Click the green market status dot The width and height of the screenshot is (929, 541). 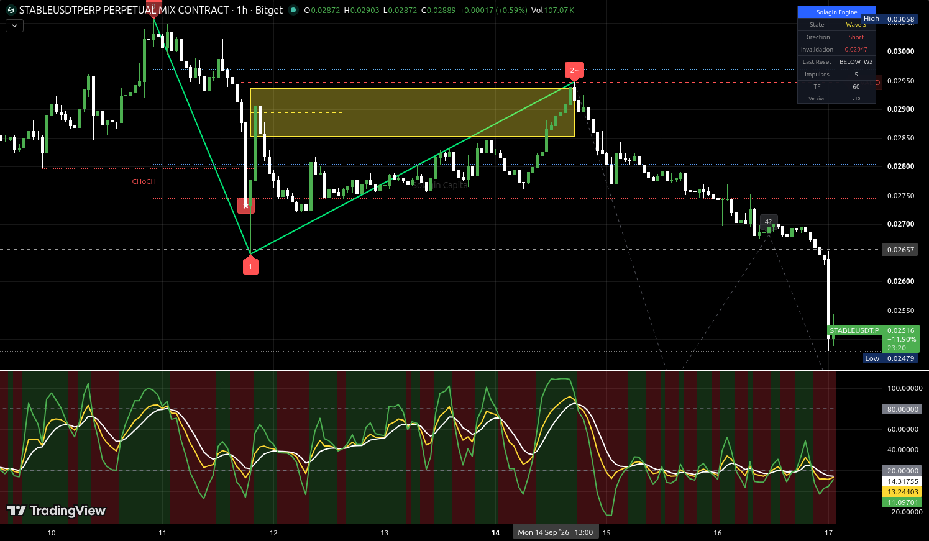click(293, 10)
